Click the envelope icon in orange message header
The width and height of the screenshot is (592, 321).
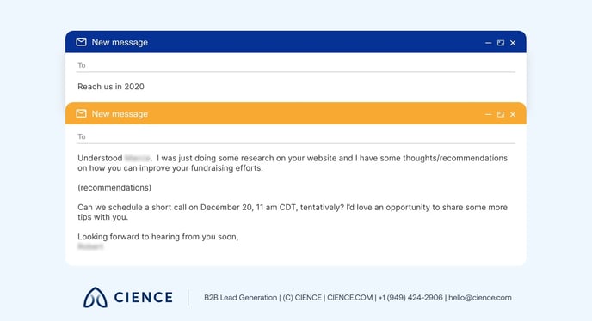click(81, 113)
